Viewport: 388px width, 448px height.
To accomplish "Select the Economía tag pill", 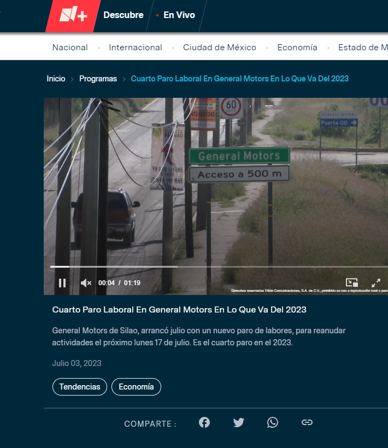I will 136,387.
